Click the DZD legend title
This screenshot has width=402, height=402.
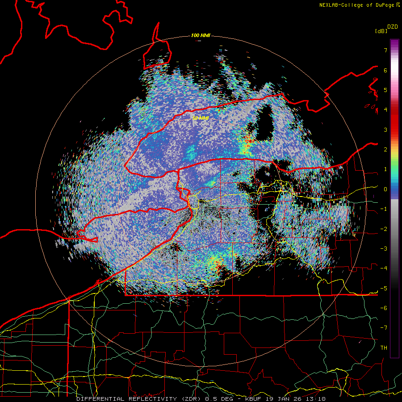pyautogui.click(x=393, y=27)
